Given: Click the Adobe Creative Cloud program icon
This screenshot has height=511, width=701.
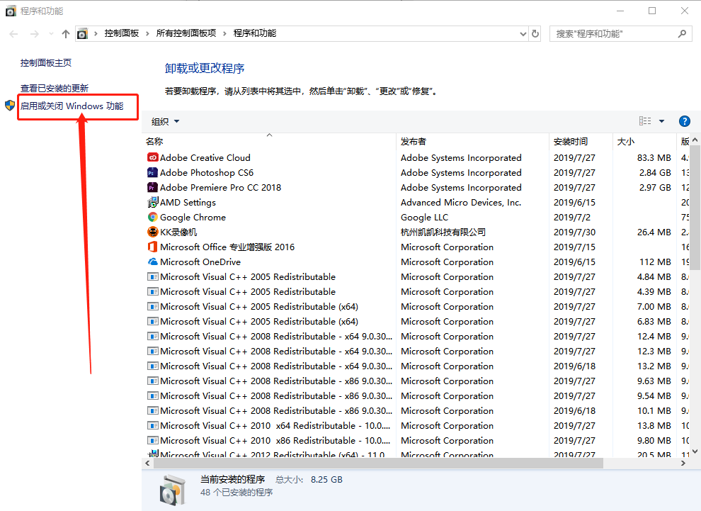Looking at the screenshot, I should [152, 157].
